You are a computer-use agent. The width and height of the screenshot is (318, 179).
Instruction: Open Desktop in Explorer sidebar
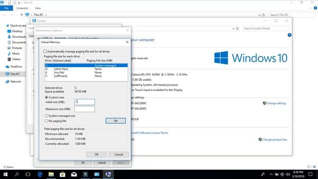point(15,31)
